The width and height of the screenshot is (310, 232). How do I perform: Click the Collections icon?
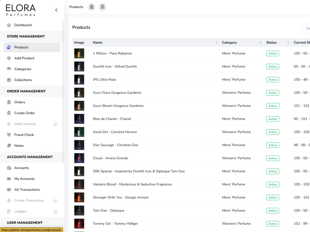tap(9, 80)
